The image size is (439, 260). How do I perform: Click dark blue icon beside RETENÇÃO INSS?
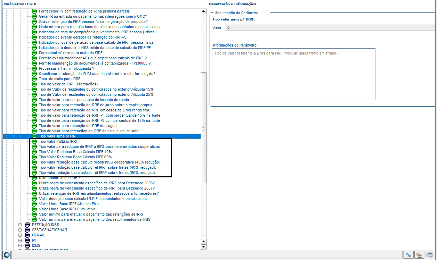coord(27,225)
